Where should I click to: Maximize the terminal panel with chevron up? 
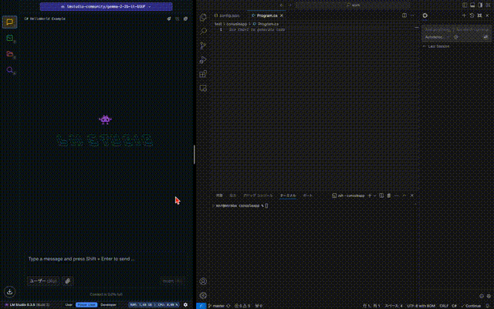pyautogui.click(x=404, y=195)
